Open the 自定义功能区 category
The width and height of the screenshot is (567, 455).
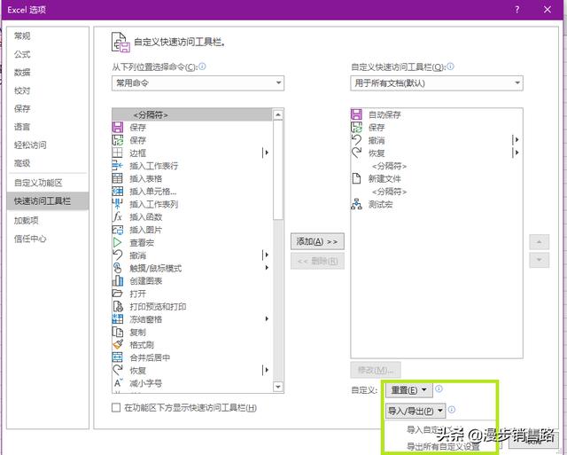coord(47,183)
